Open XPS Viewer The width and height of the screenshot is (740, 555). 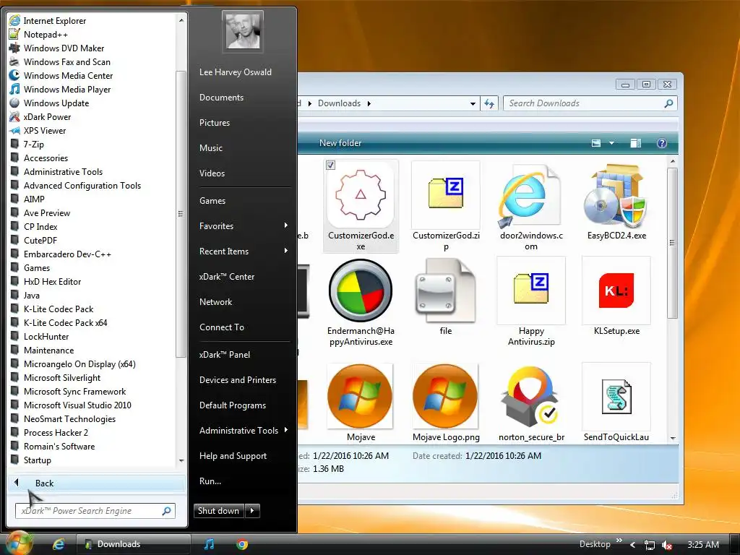pyautogui.click(x=38, y=130)
